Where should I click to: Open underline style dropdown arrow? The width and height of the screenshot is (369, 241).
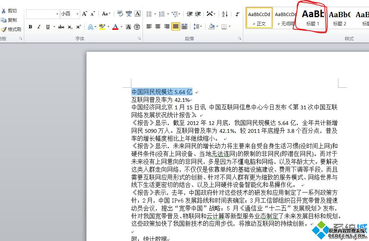tap(54, 27)
